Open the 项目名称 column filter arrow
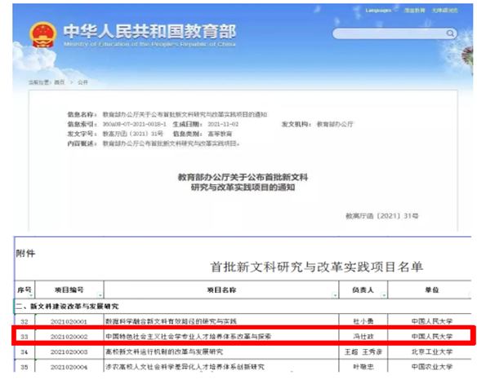This screenshot has height=384, width=477. 335,295
